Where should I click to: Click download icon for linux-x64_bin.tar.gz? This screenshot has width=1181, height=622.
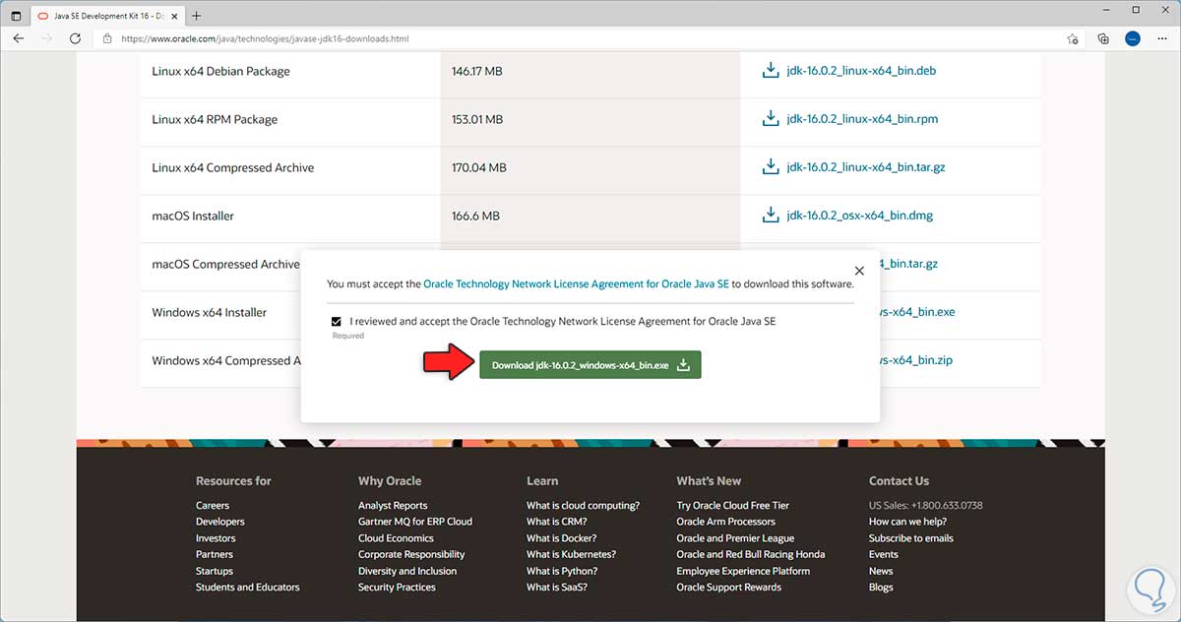(771, 167)
